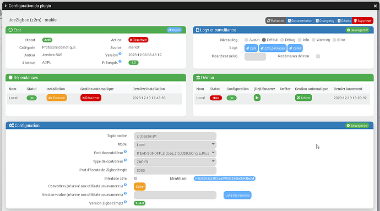Click the version date 2023-12-08 08:45:19
The height and width of the screenshot is (211, 380).
[x=145, y=55]
